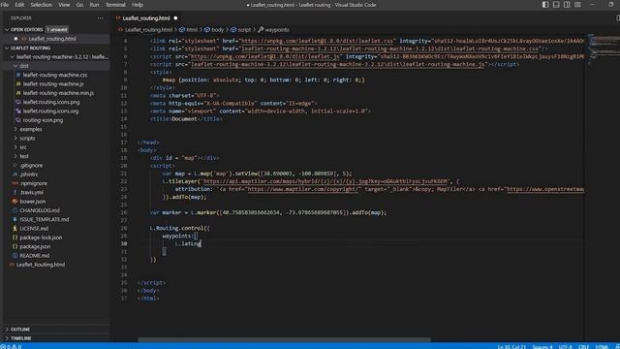Expand the scripts folder
The image size is (620, 349).
click(x=15, y=138)
